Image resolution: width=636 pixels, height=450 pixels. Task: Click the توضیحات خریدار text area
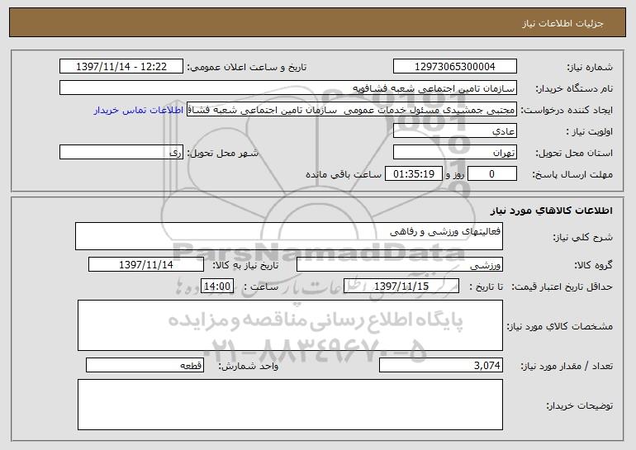(x=290, y=405)
